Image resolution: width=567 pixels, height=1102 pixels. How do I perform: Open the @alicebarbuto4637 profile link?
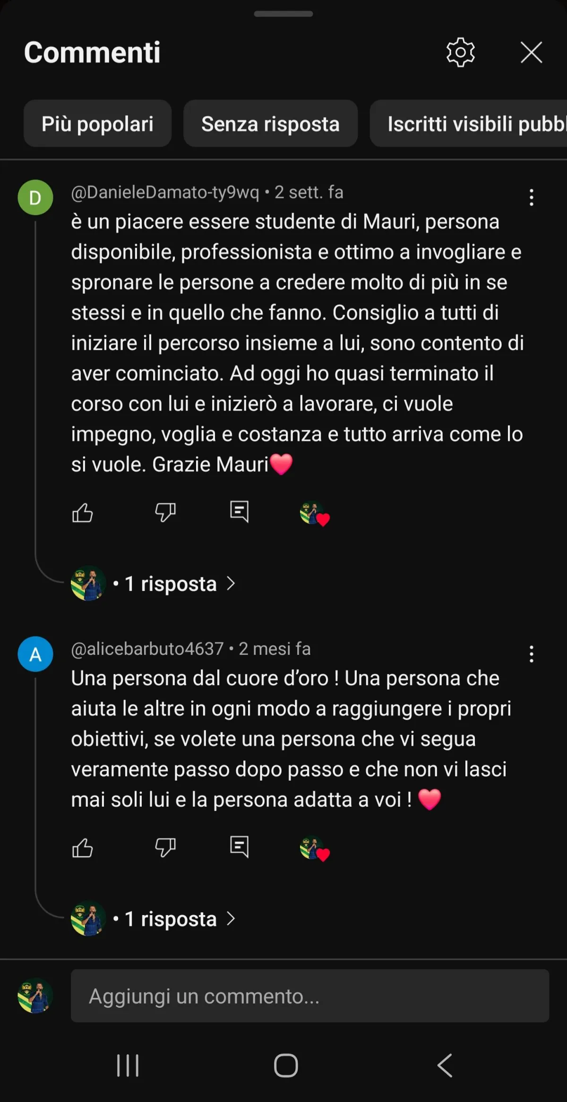(147, 649)
